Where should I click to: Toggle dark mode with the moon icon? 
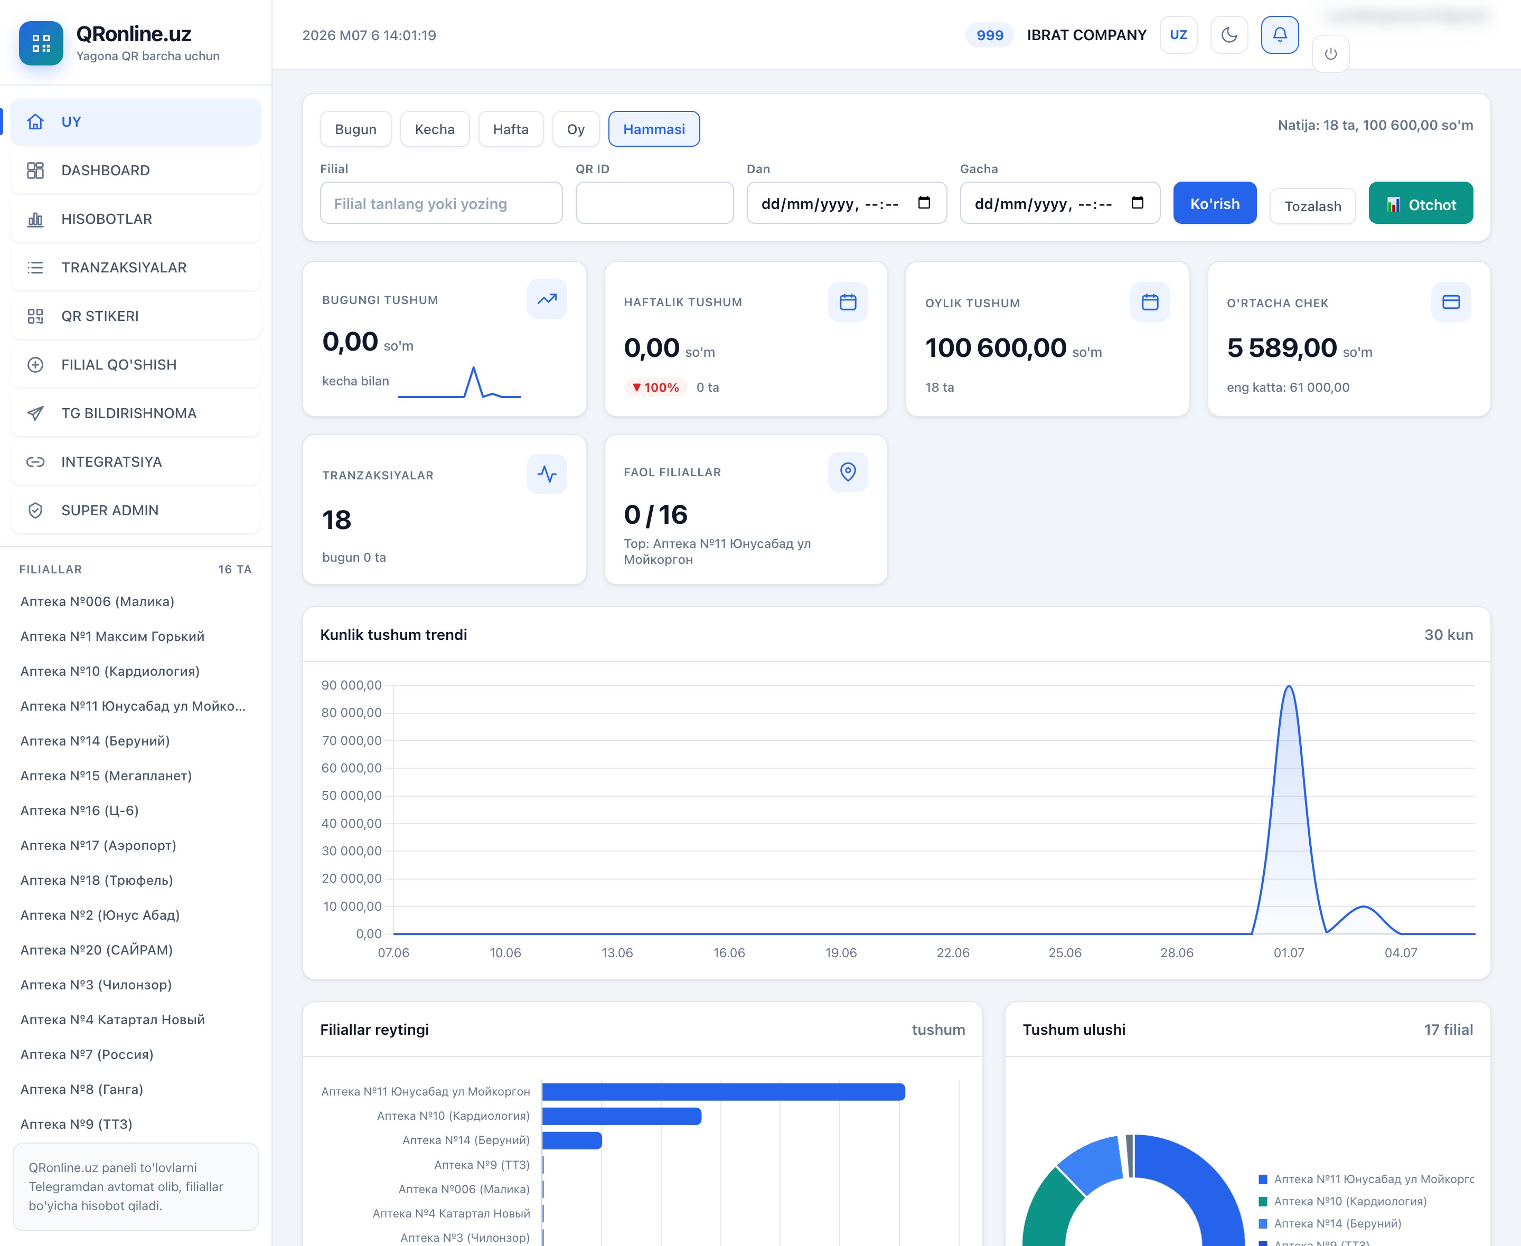1229,34
